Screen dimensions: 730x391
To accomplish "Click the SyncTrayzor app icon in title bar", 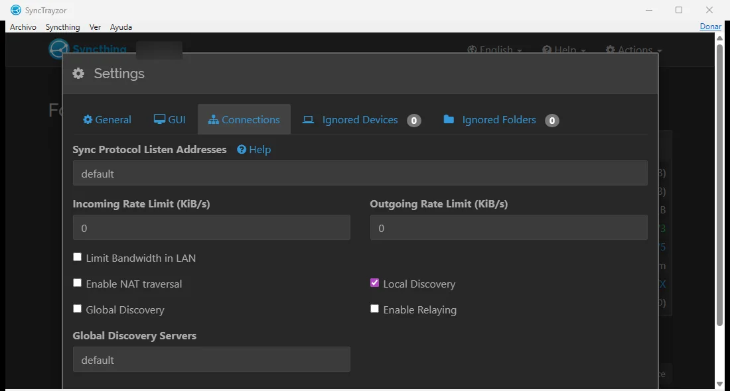I will (16, 10).
